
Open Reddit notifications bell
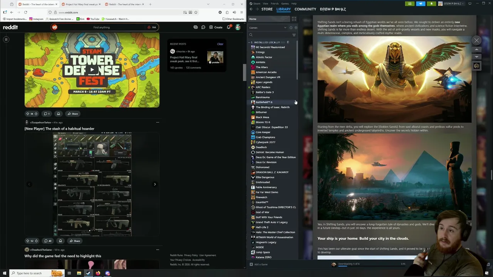228,27
